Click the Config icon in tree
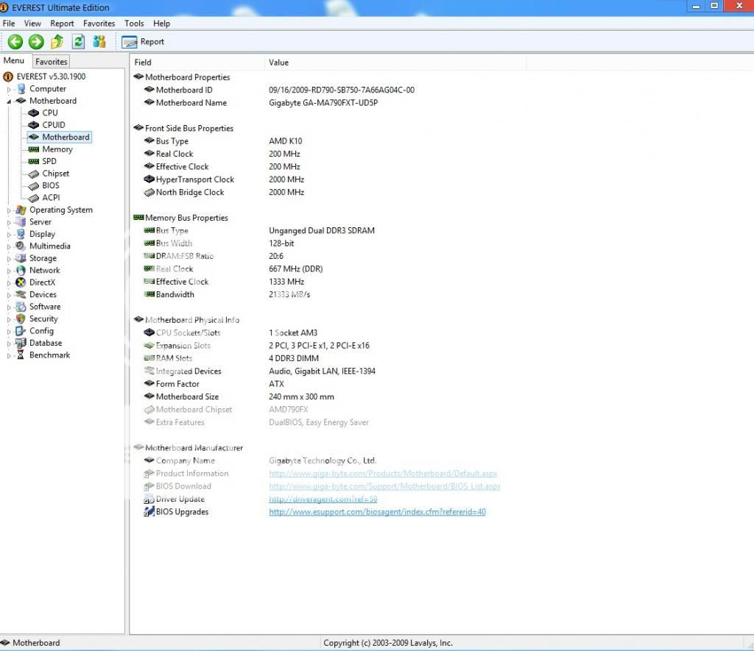This screenshot has width=754, height=651. pyautogui.click(x=21, y=331)
